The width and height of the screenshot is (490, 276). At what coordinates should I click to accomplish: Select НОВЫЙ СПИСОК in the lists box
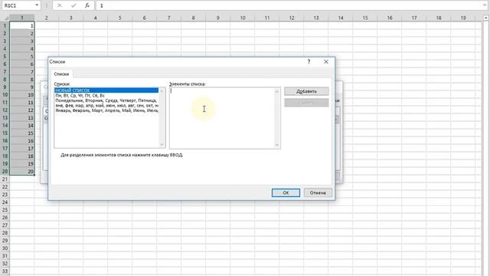tap(106, 90)
